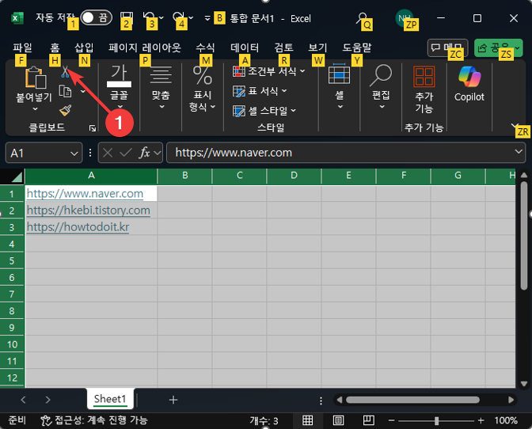Click the zoom slider handle
Viewport: 532px width, 429px height.
pyautogui.click(x=436, y=421)
